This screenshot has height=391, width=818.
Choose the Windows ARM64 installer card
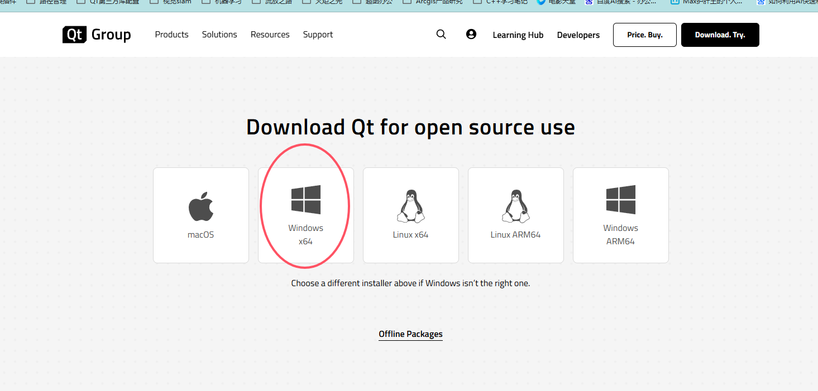(x=621, y=215)
